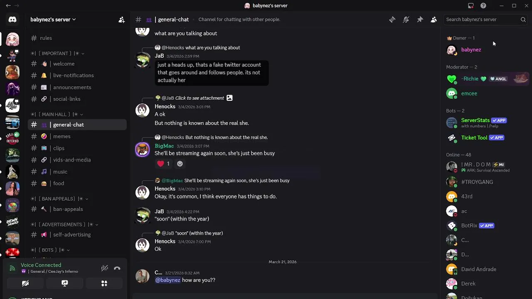
Task: Click 'Click to see attachment' reply link
Action: coord(199,98)
